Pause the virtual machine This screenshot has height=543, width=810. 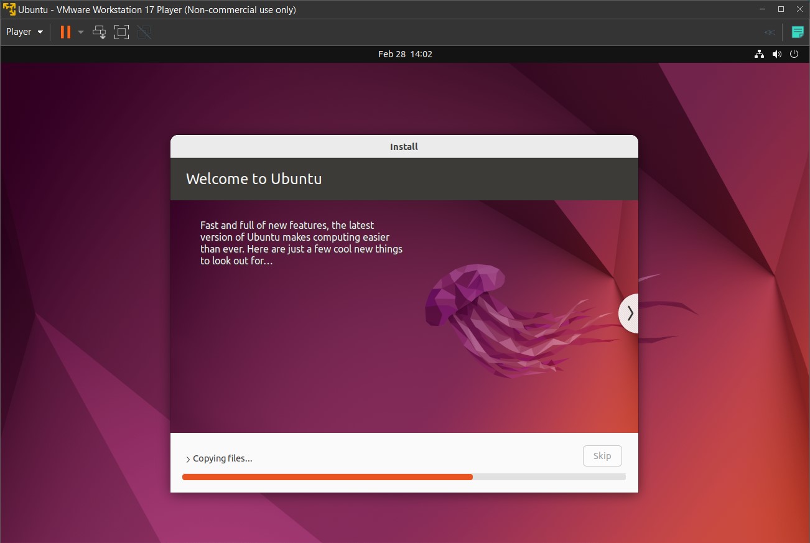tap(65, 32)
